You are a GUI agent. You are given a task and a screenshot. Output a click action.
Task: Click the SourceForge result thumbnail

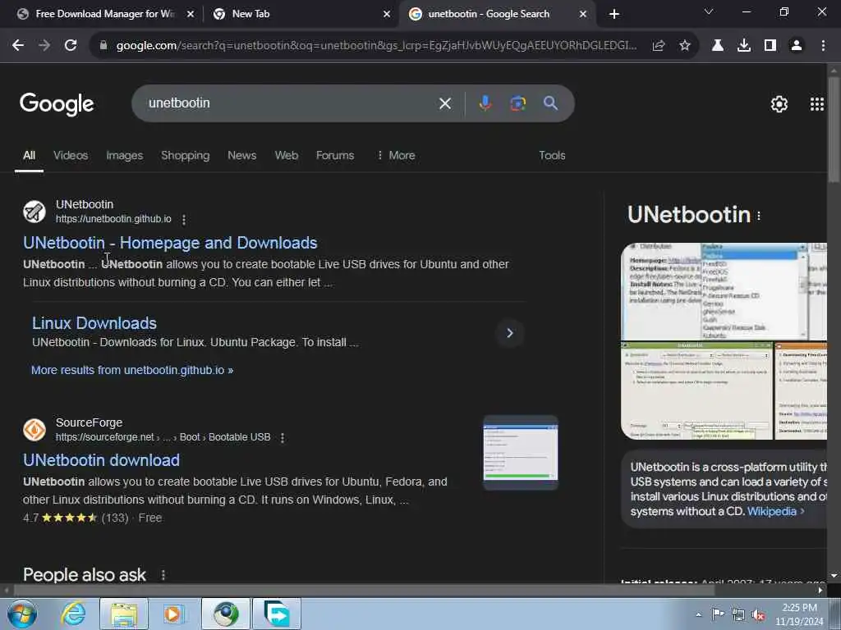coord(520,453)
